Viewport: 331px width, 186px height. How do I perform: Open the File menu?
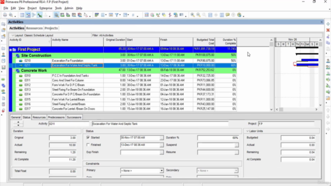[6, 8]
